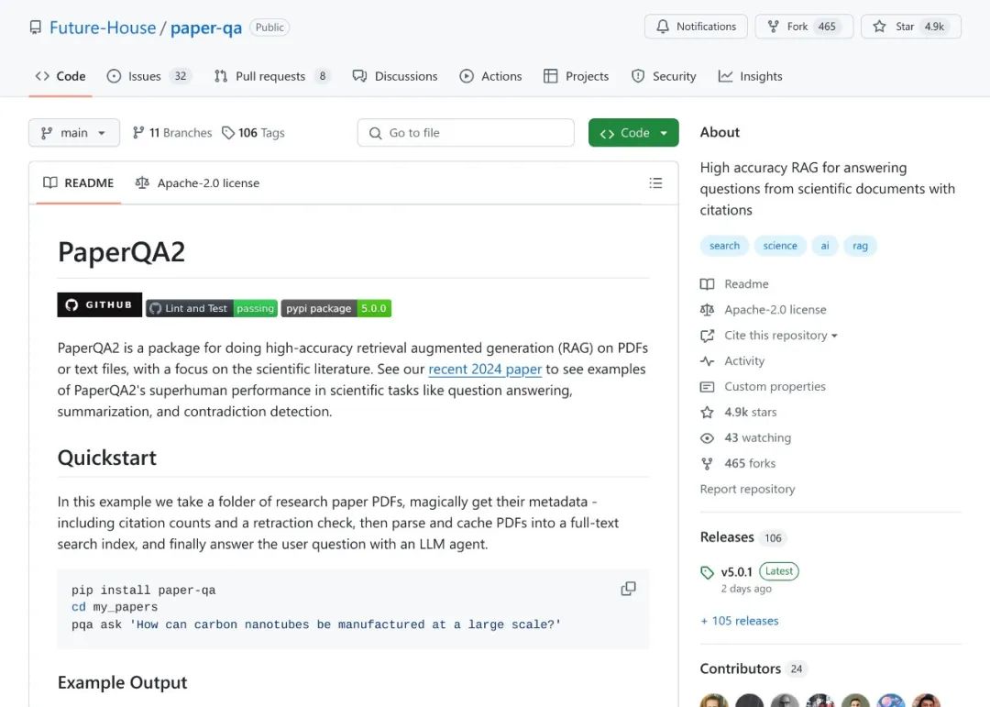Image resolution: width=990 pixels, height=707 pixels.
Task: Click the rag topic tag
Action: pos(860,246)
